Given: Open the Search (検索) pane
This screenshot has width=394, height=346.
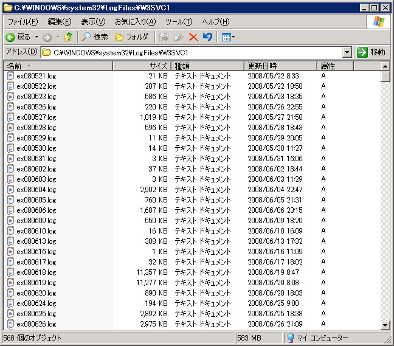Looking at the screenshot, I should point(95,37).
